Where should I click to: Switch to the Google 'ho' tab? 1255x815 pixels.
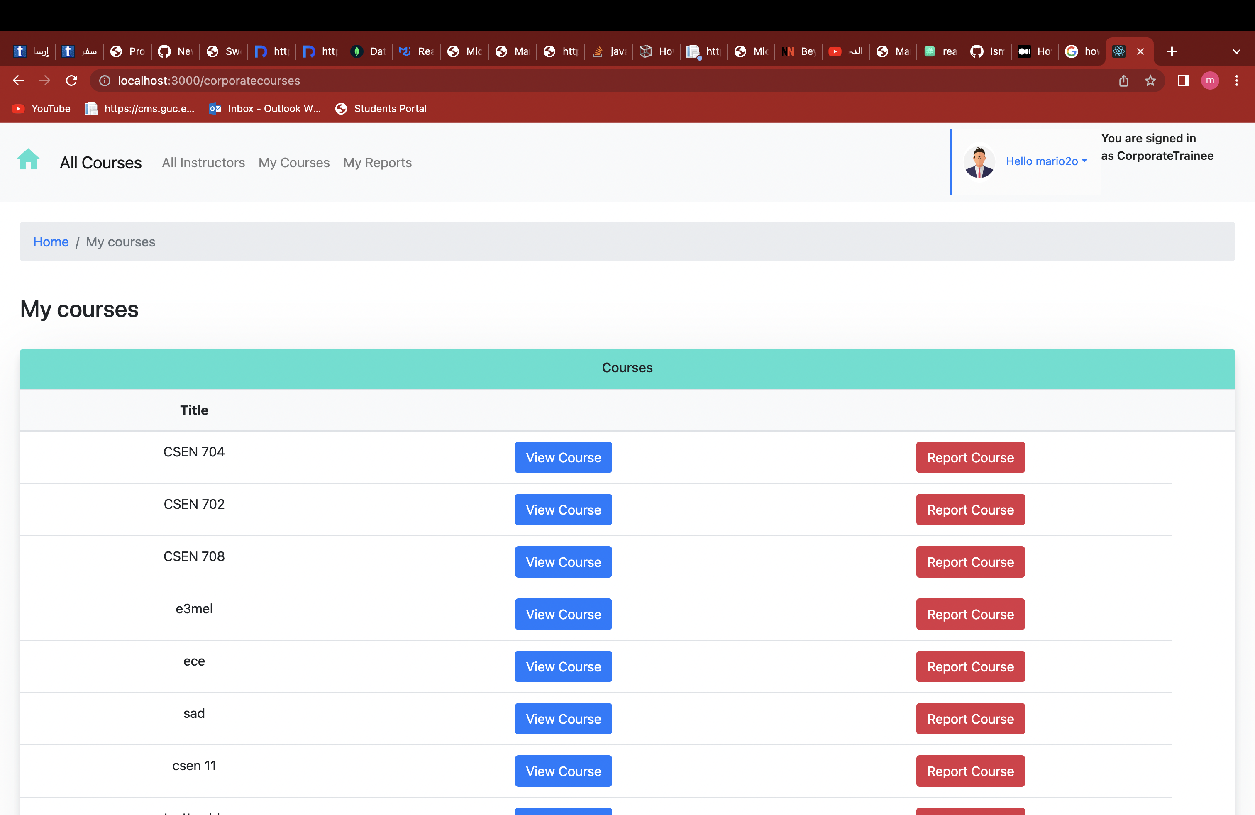(1082, 51)
